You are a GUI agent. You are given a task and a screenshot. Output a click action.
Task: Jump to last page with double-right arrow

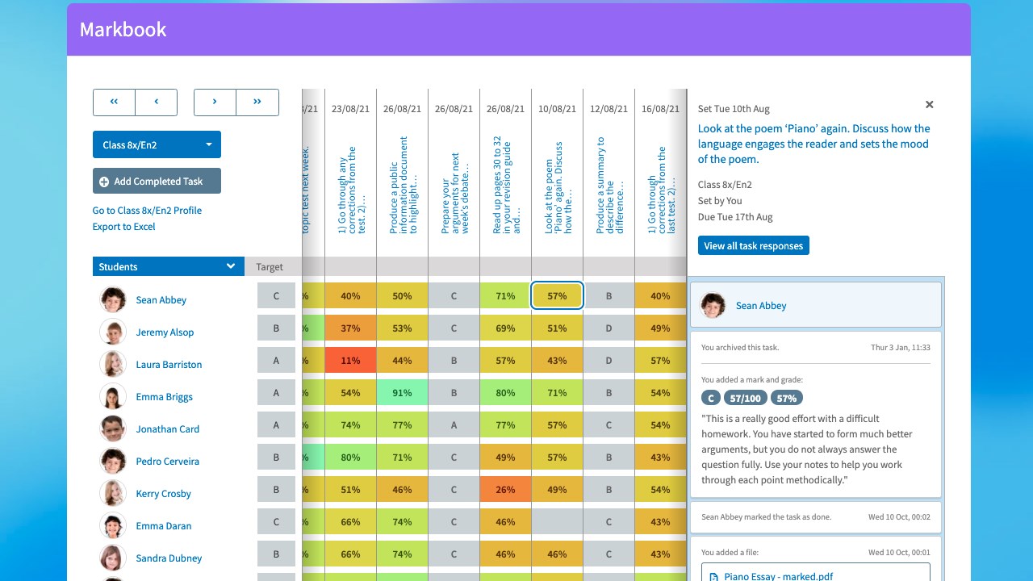[x=257, y=102]
